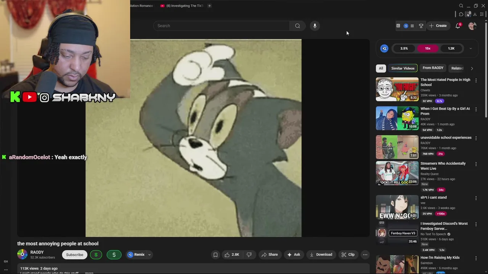Open browser downloads icon
The width and height of the screenshot is (488, 274).
pyautogui.click(x=475, y=14)
